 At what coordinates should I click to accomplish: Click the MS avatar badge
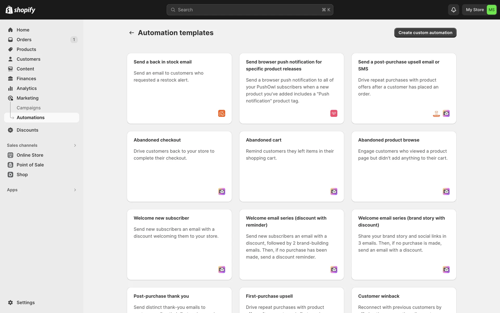pyautogui.click(x=491, y=10)
